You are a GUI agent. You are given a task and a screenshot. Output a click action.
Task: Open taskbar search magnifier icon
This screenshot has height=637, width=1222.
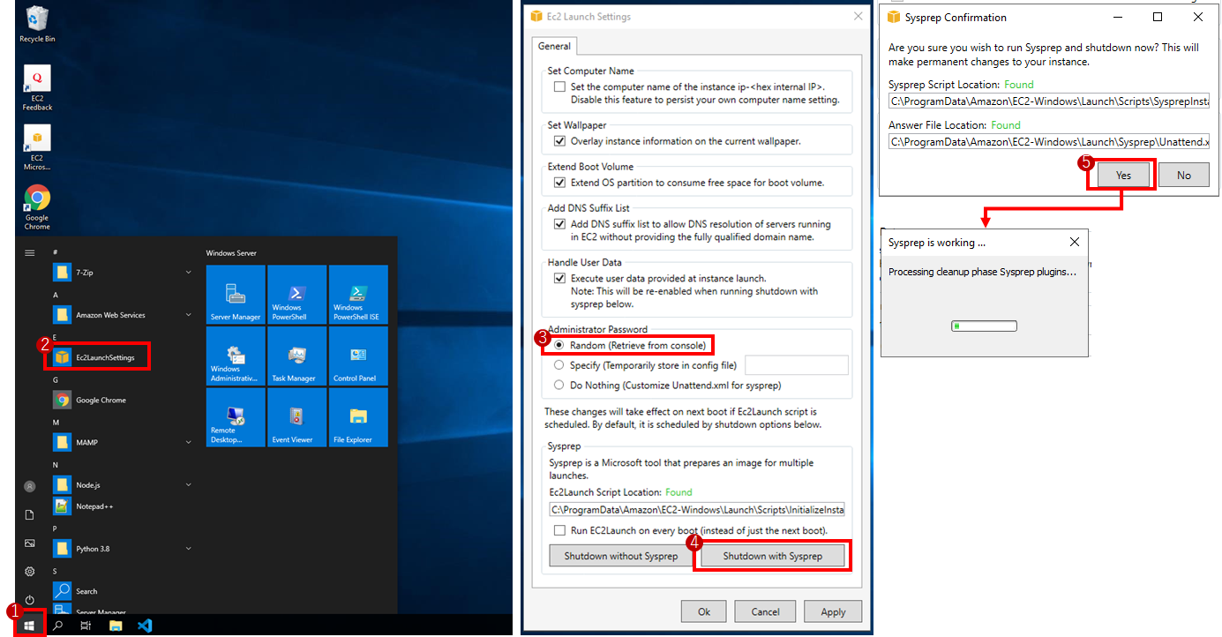point(58,626)
